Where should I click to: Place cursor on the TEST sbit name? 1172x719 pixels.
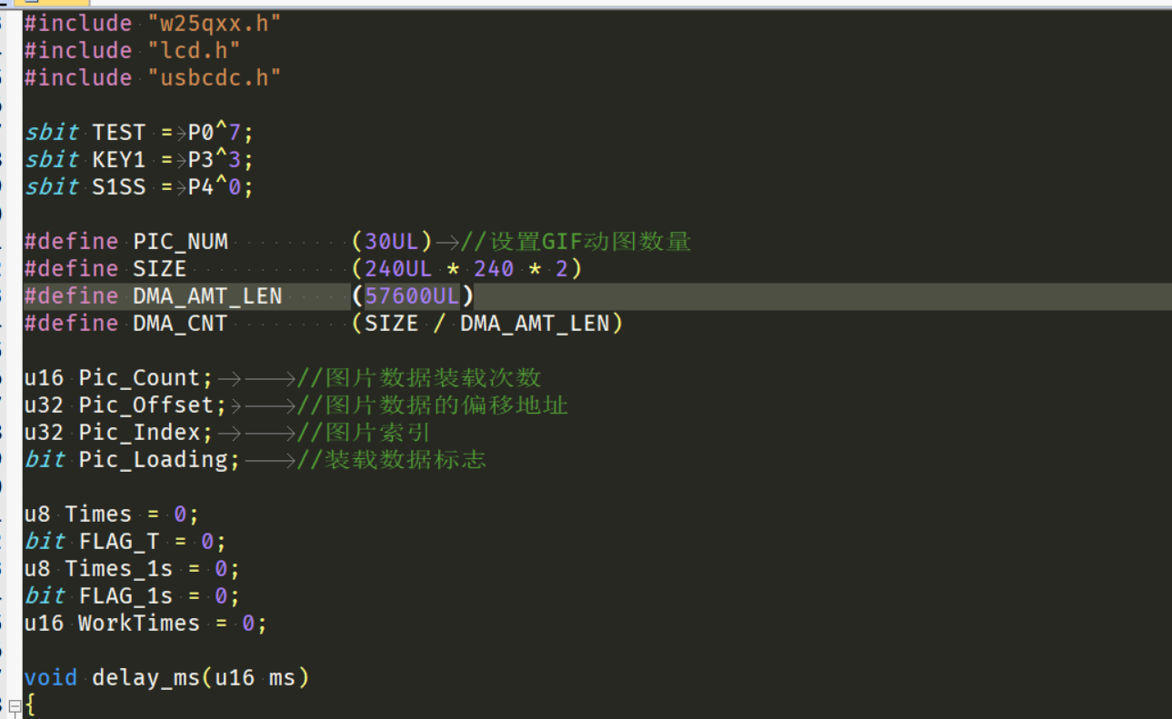point(119,133)
